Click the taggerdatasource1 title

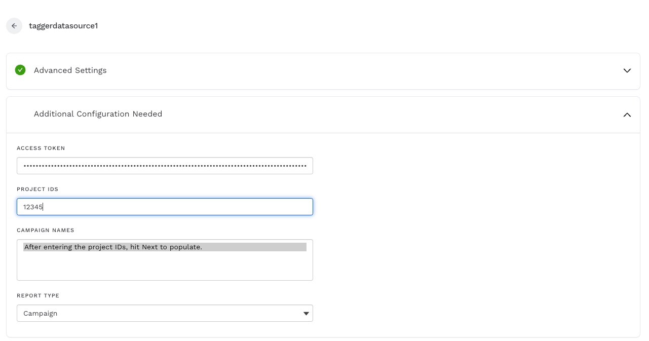pos(63,26)
